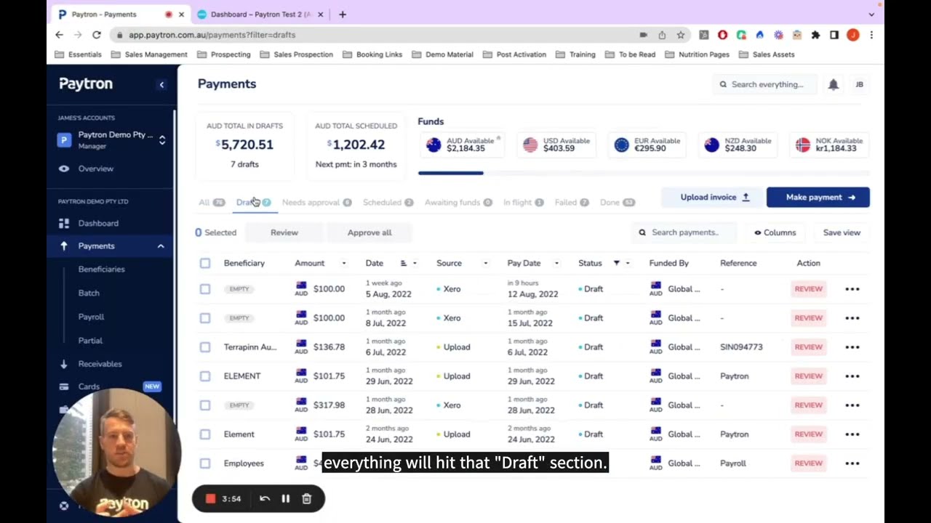
Task: Click the AUD Australian flag funds icon
Action: [433, 145]
